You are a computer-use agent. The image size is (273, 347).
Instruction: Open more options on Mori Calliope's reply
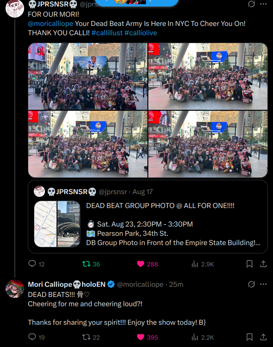point(263,284)
